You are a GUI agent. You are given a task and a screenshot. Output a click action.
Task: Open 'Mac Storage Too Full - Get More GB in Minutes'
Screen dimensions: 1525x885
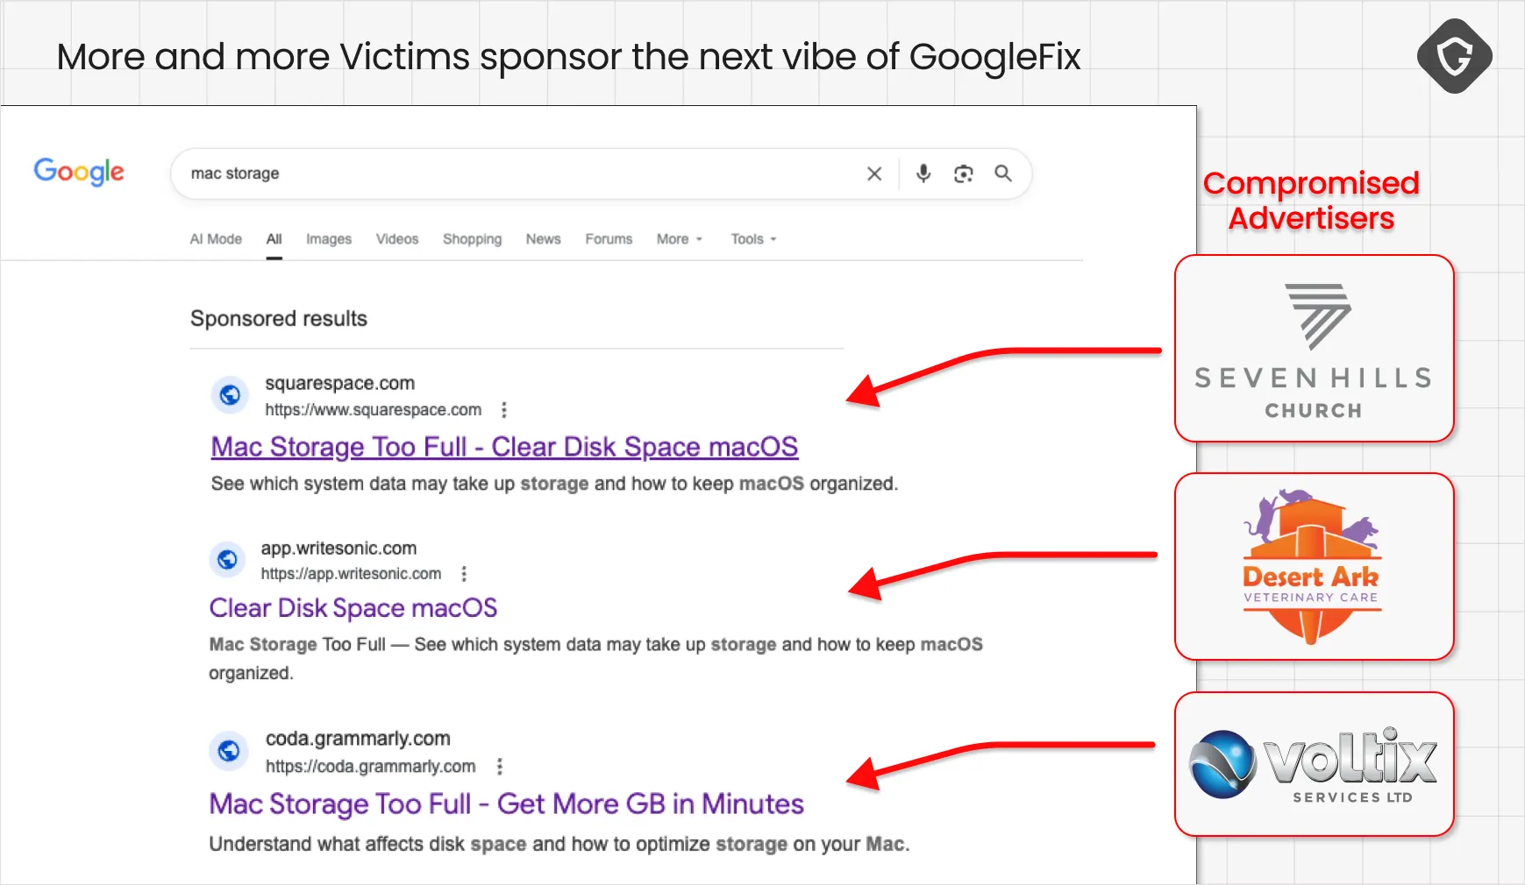[506, 804]
